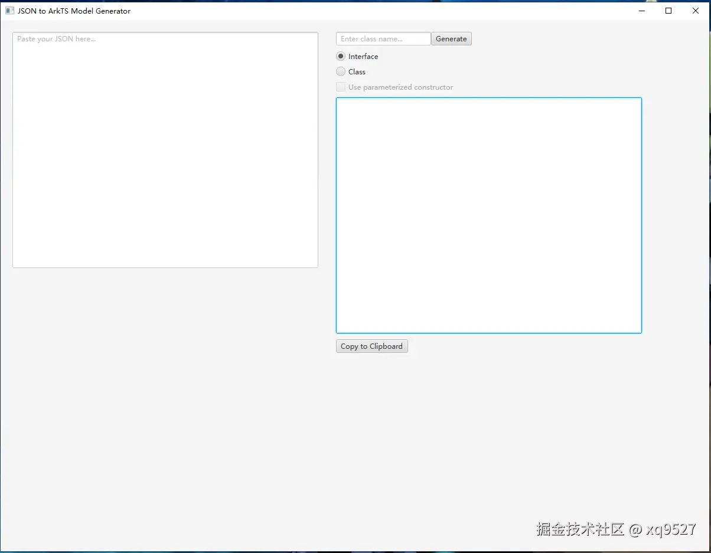
Task: Click the generated output text area
Action: click(489, 215)
